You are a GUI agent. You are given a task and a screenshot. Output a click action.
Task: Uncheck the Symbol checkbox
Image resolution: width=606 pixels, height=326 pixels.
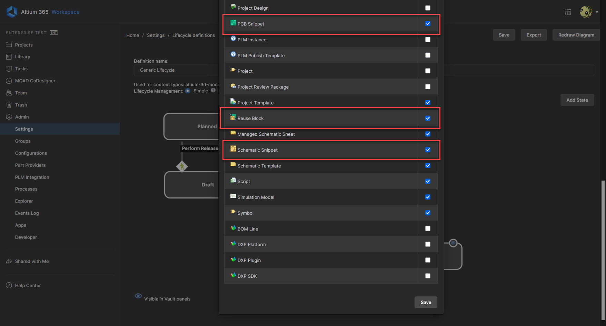click(428, 213)
